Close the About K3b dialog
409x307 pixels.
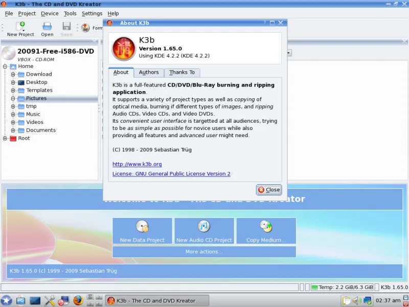pos(269,190)
